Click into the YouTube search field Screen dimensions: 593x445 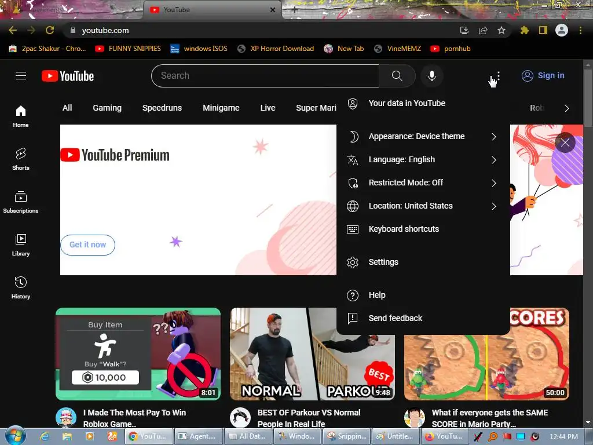tap(265, 76)
